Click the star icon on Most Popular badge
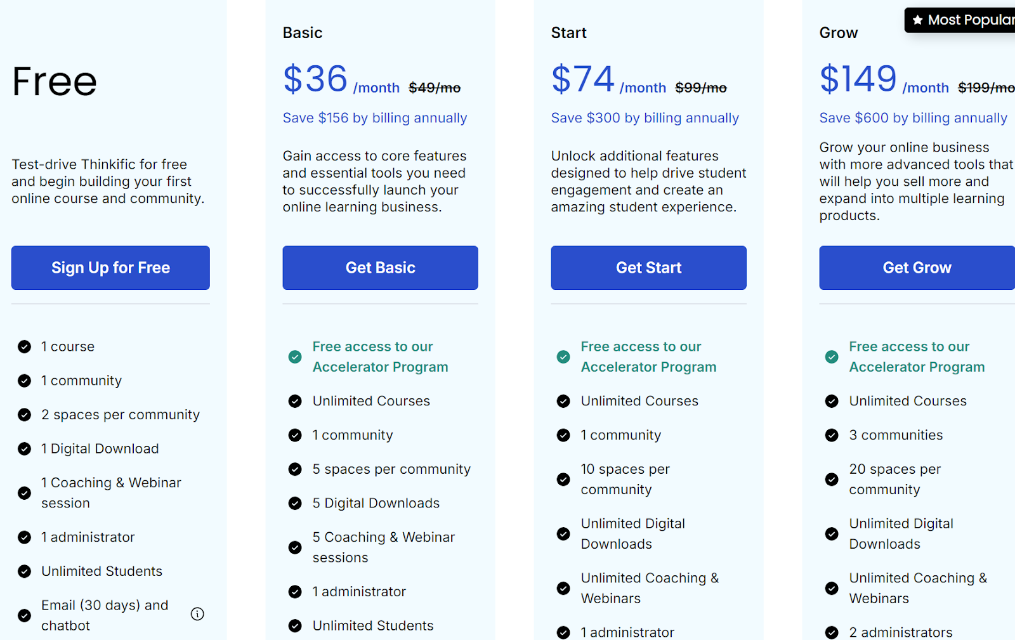1015x640 pixels. [x=916, y=20]
